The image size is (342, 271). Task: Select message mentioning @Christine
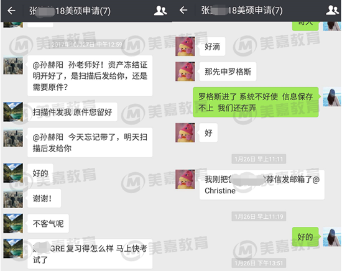click(x=262, y=185)
